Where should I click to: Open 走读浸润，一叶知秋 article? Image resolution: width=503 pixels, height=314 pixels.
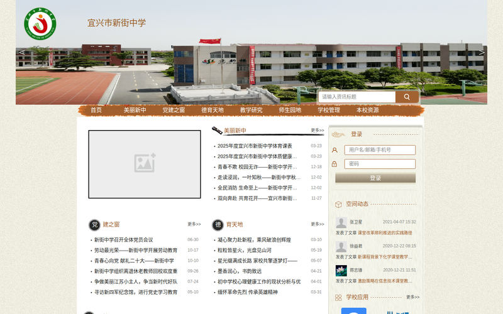click(x=258, y=178)
